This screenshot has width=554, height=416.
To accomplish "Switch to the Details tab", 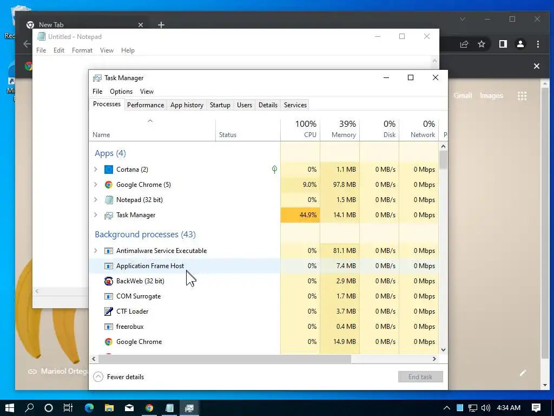I will pos(268,105).
